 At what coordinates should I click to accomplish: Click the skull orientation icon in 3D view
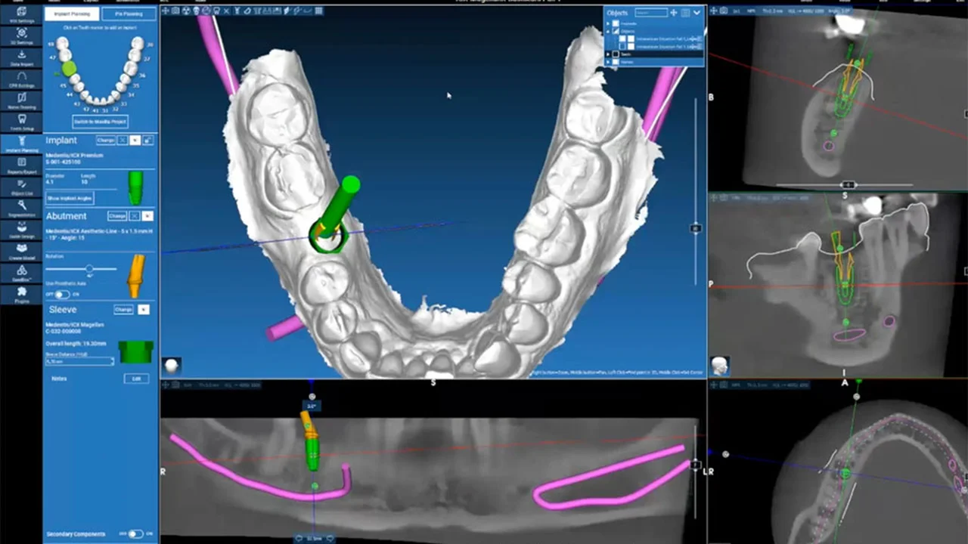pos(172,366)
